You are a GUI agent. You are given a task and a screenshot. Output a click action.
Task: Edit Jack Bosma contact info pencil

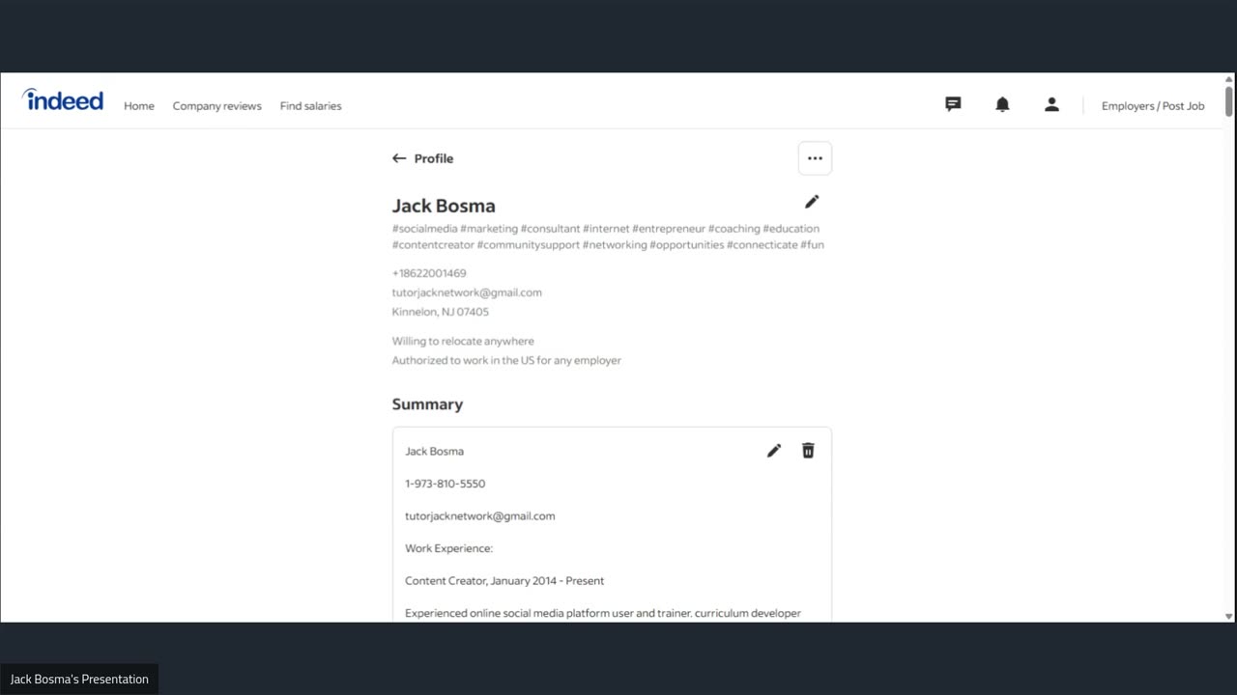tap(812, 202)
